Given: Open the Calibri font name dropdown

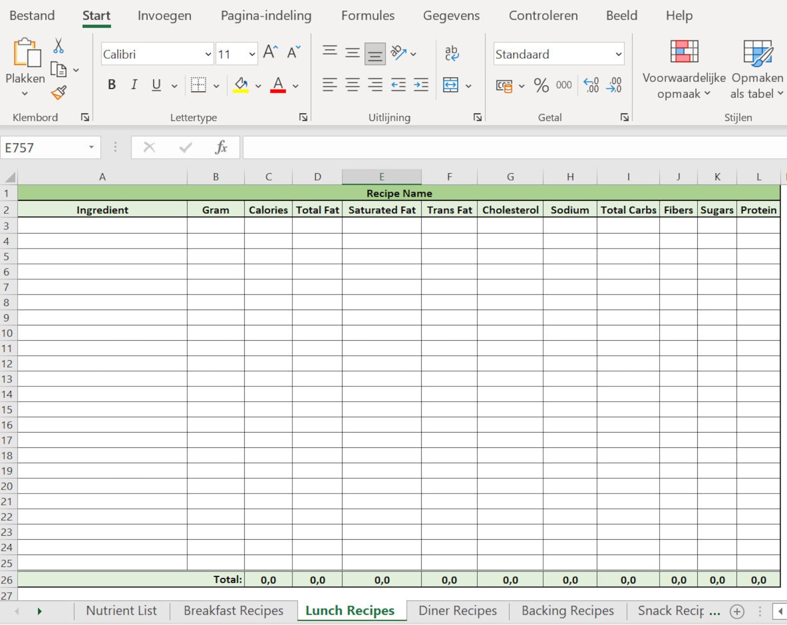Looking at the screenshot, I should pos(208,54).
